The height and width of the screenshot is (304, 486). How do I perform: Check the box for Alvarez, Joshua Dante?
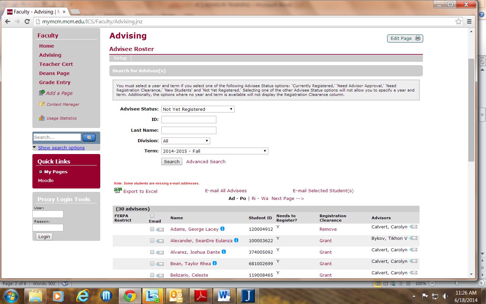(152, 252)
